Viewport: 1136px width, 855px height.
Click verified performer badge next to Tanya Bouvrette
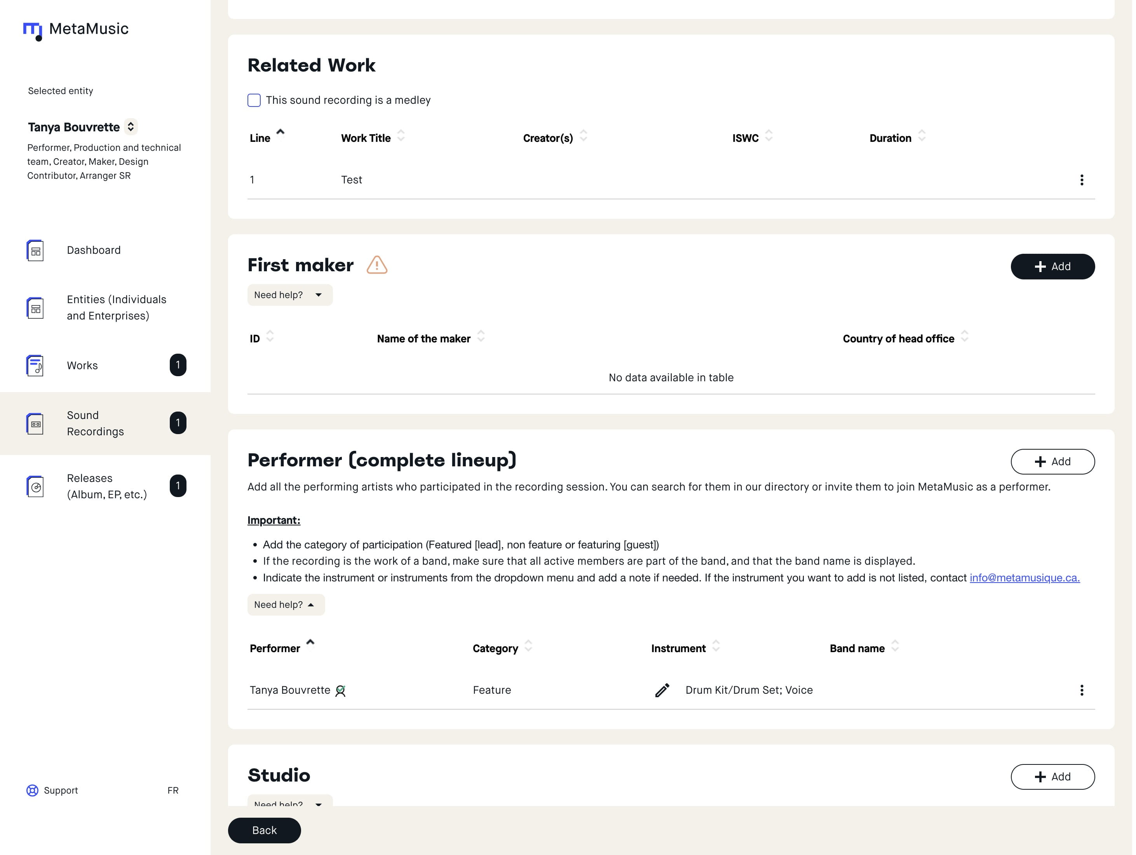[340, 691]
